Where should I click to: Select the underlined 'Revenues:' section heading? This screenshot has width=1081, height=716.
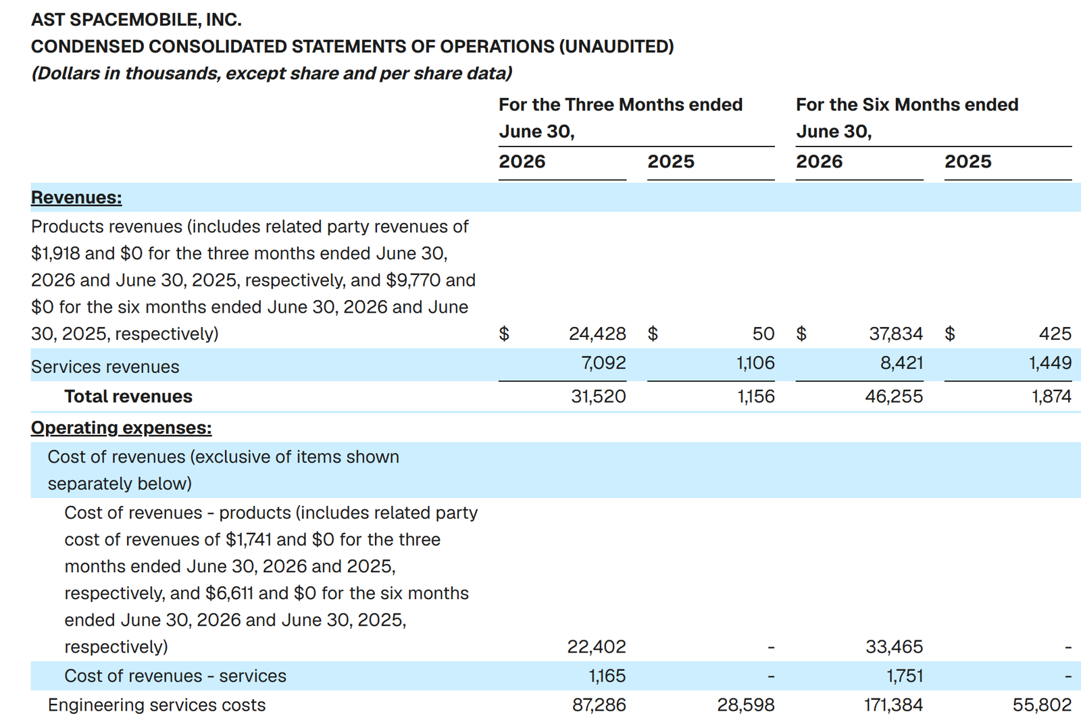click(x=76, y=197)
